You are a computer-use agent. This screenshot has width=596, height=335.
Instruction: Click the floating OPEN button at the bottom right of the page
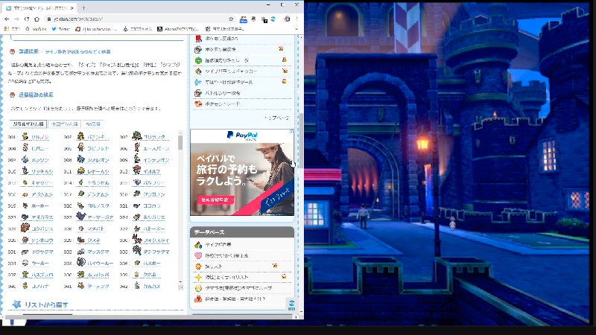coord(291,305)
